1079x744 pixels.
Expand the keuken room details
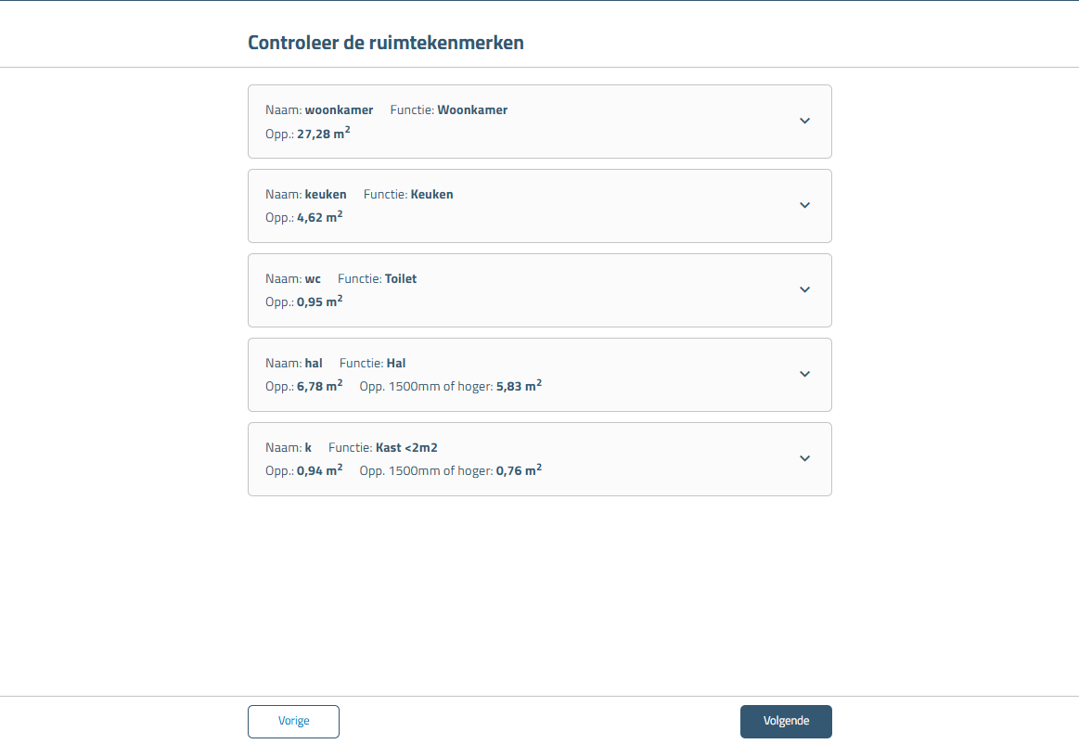tap(804, 205)
